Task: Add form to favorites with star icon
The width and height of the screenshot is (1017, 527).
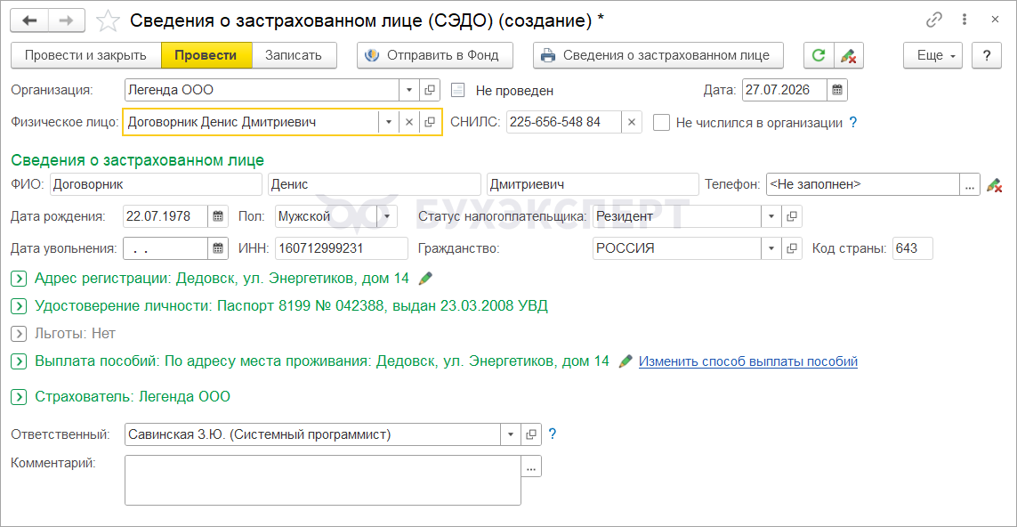Action: pyautogui.click(x=108, y=20)
